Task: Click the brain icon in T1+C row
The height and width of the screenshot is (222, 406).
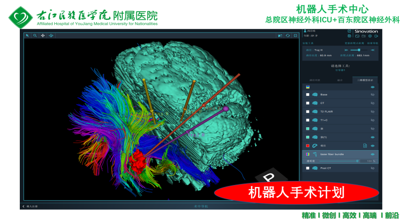Action: click(315, 120)
